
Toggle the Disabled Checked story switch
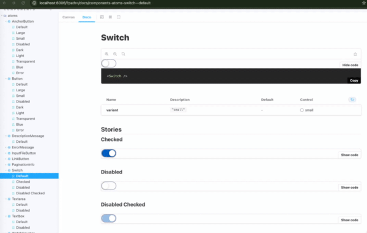pyautogui.click(x=109, y=218)
